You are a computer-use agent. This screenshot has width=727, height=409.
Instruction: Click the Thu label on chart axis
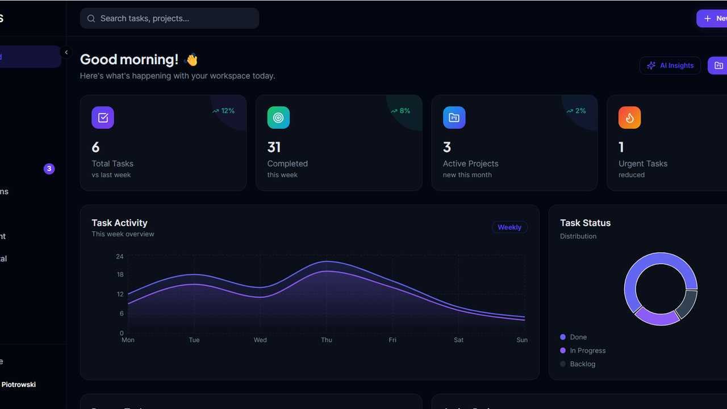[x=327, y=340]
